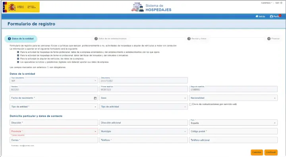
Task: Open the calendar icon in Fecha de nacimiento
Action: click(x=95, y=98)
